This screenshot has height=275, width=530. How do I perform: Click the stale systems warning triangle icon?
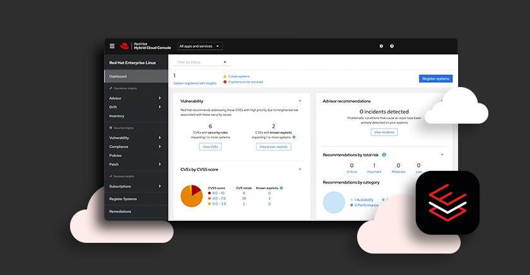coord(225,76)
